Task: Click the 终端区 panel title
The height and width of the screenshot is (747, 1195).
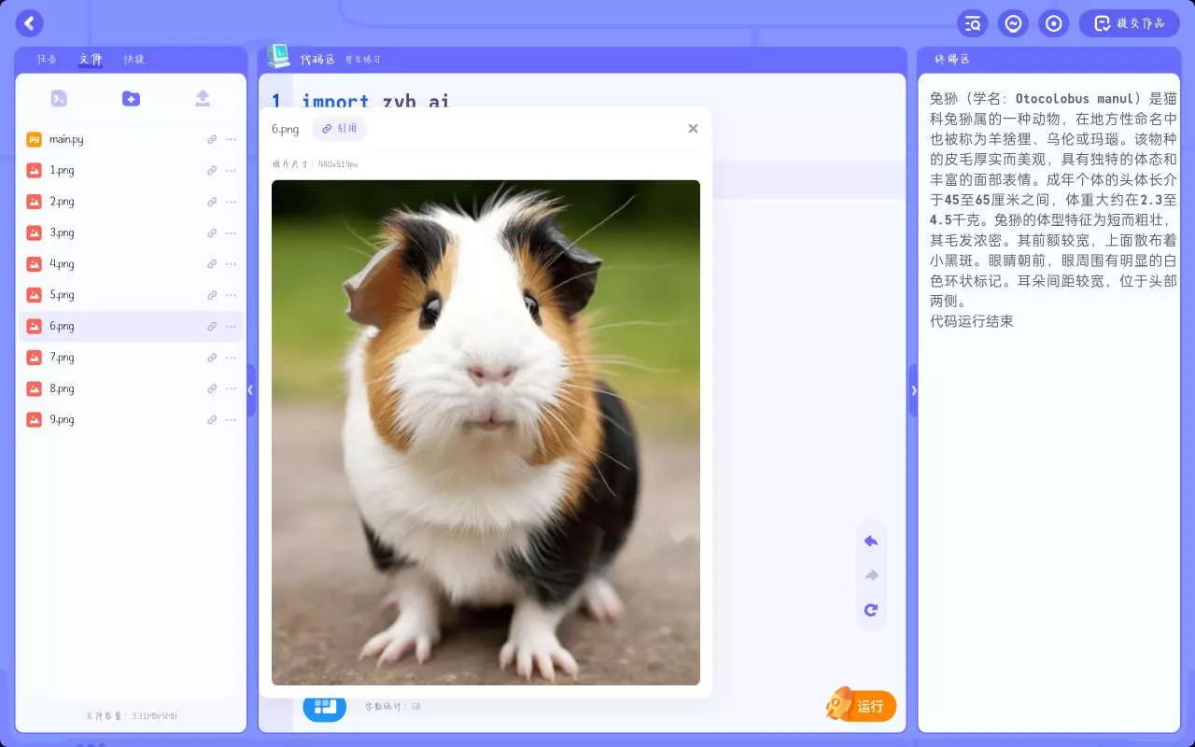Action: 952,59
